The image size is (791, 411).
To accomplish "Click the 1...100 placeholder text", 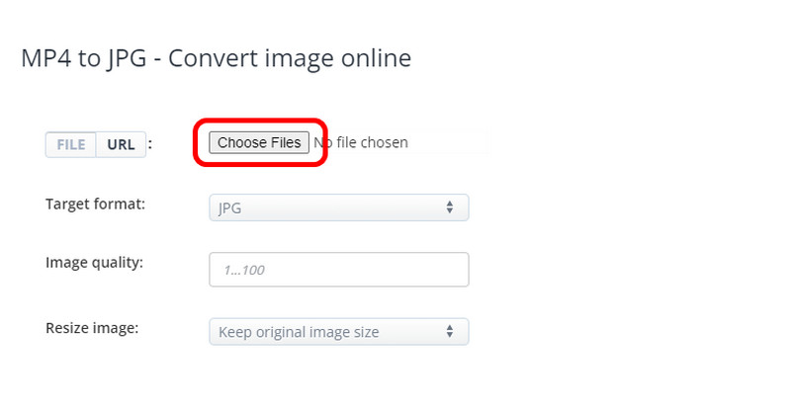I will click(244, 270).
